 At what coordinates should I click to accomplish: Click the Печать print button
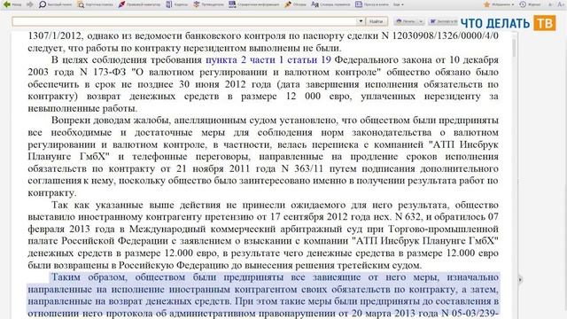[406, 21]
